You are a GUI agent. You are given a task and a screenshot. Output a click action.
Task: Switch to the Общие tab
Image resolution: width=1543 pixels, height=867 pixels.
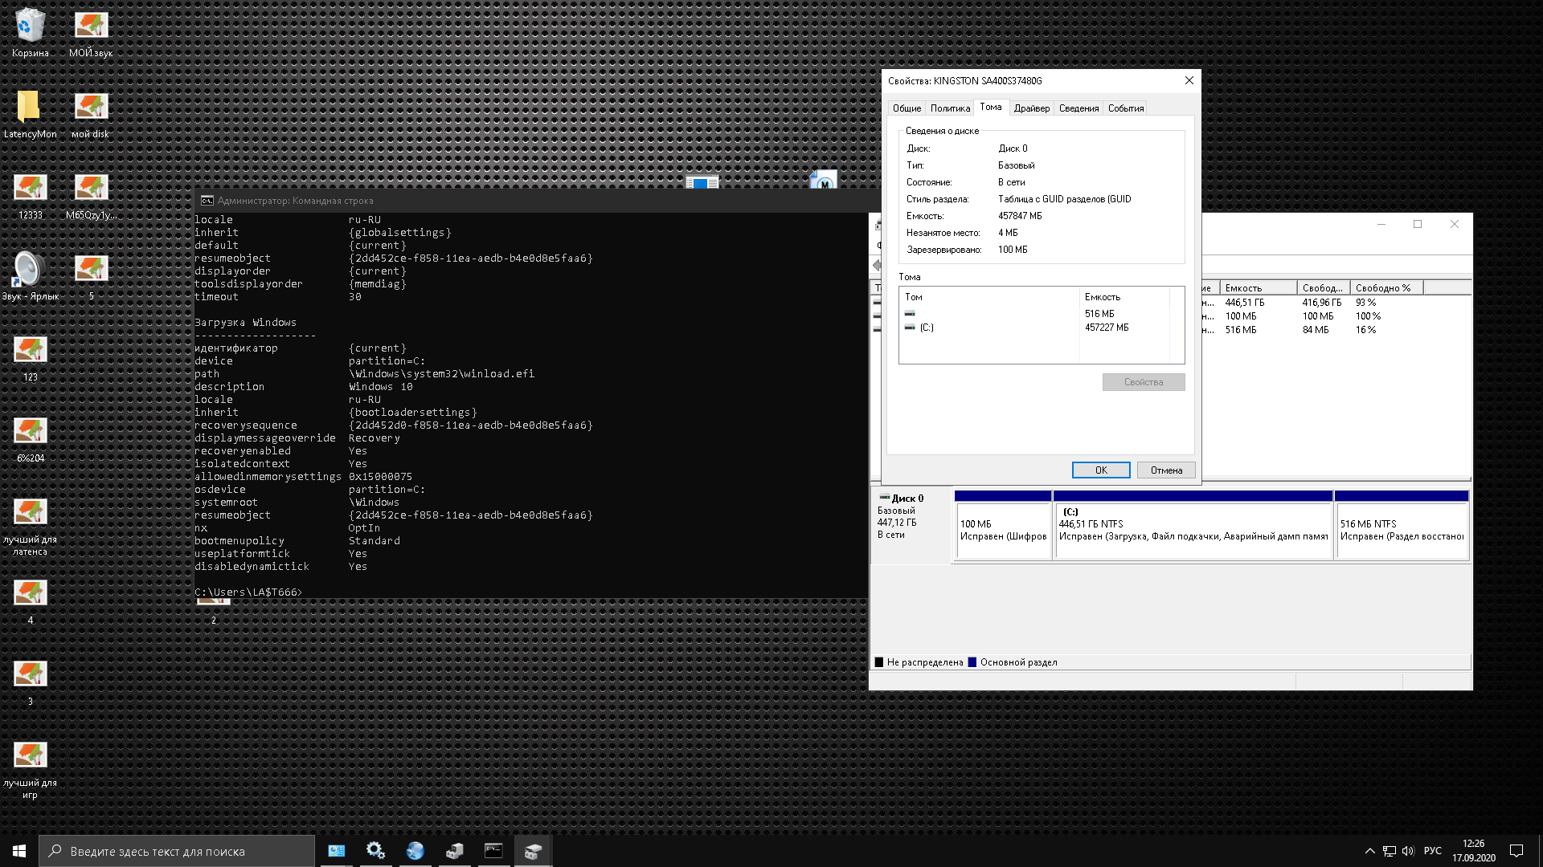(907, 108)
